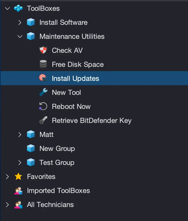Collapse the Maintenance Utilities group
This screenshot has width=188, height=221.
(19, 36)
